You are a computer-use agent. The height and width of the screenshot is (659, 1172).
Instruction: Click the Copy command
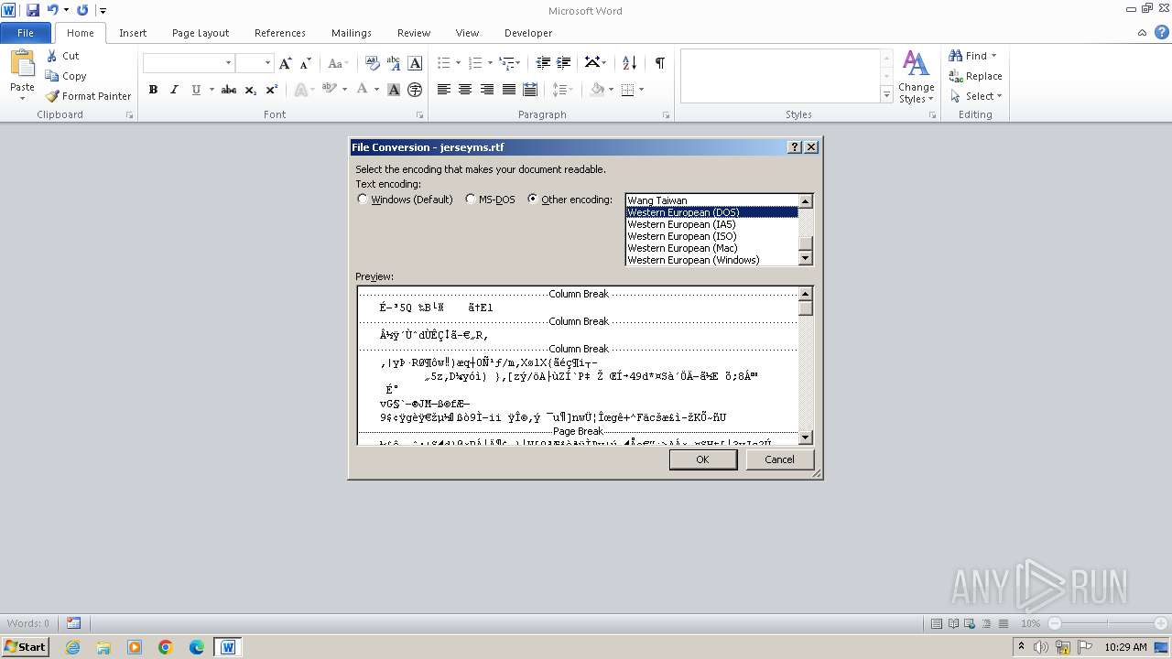(x=66, y=76)
